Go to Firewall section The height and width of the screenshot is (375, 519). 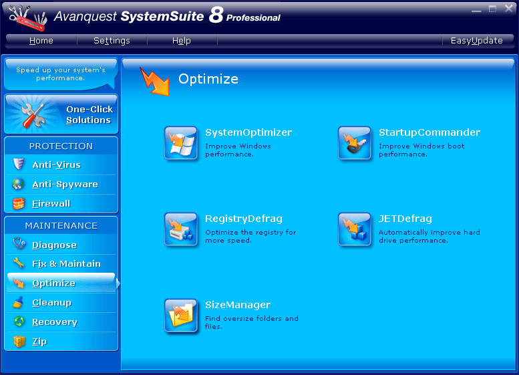[61, 203]
